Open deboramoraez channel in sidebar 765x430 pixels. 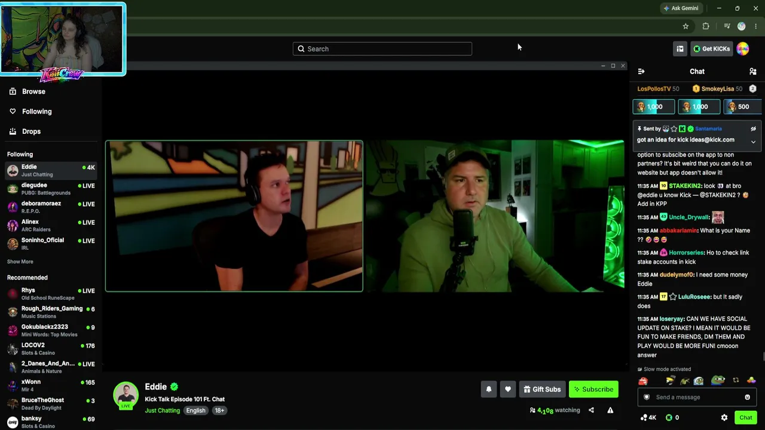pyautogui.click(x=51, y=207)
